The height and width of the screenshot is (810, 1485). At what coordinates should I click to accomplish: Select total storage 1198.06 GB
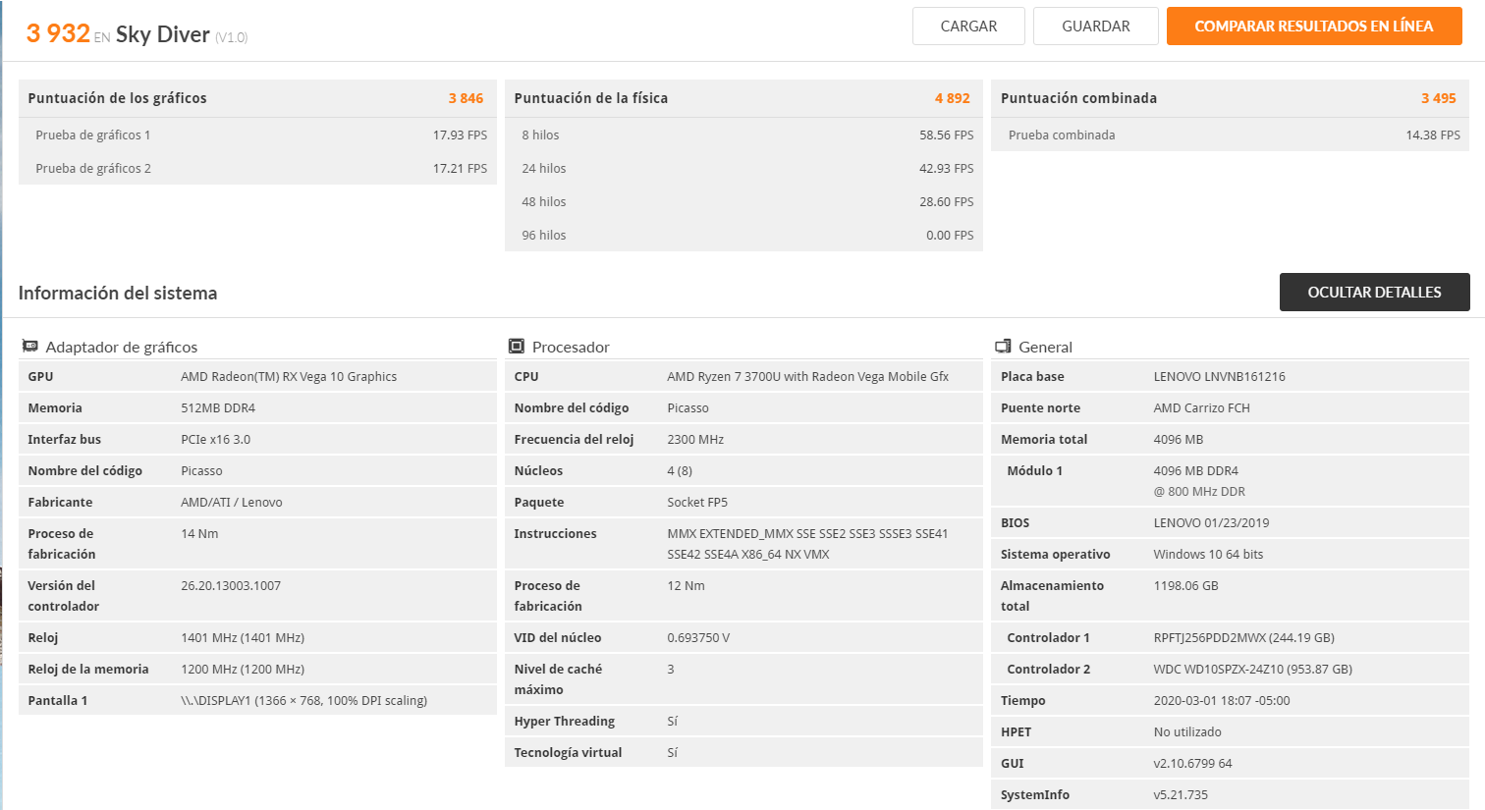pyautogui.click(x=1185, y=586)
